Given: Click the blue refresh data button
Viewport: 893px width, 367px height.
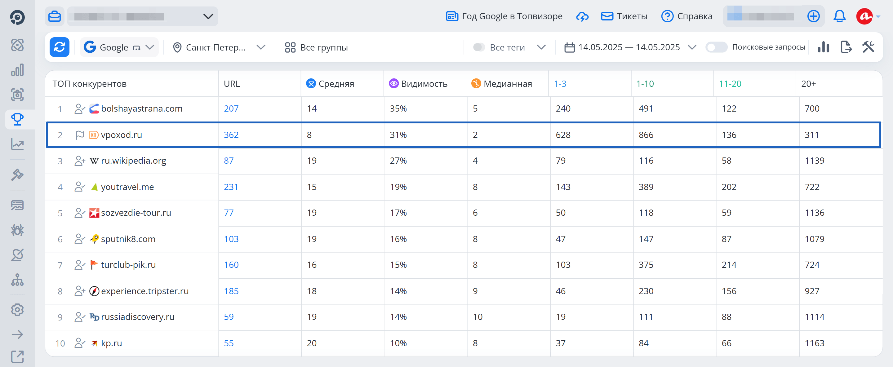Looking at the screenshot, I should [x=59, y=47].
